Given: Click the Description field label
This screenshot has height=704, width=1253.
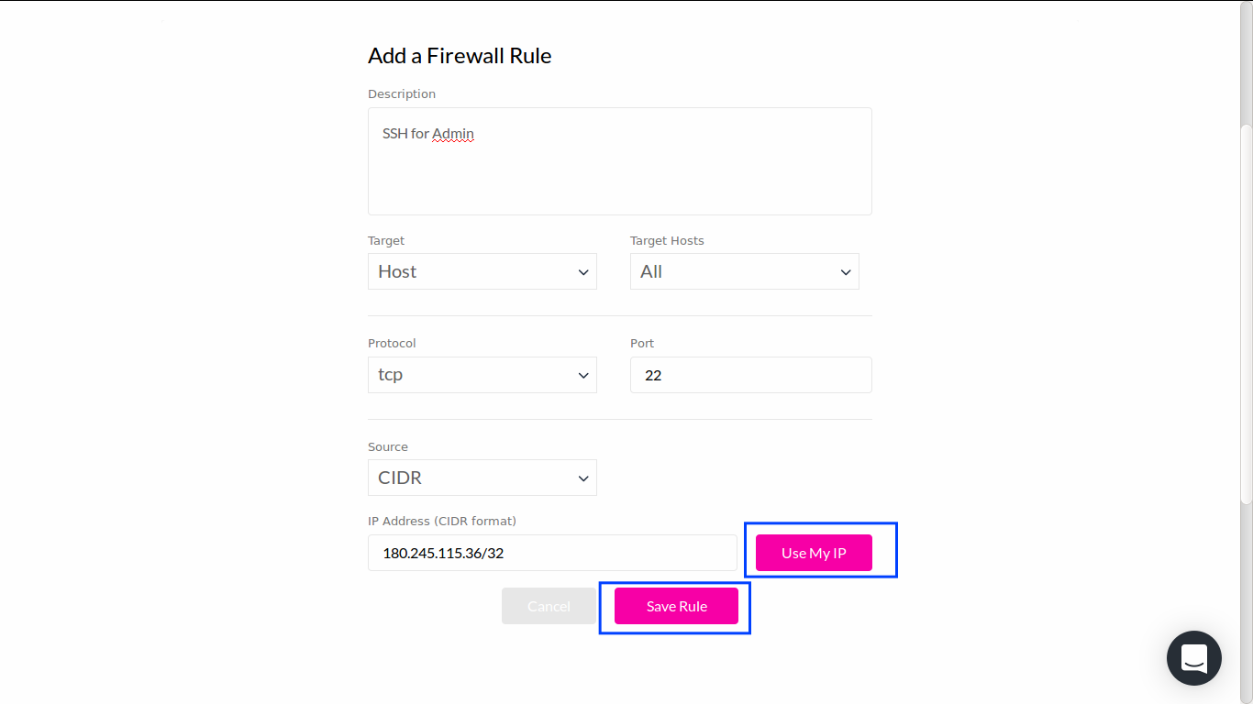Looking at the screenshot, I should click(402, 93).
